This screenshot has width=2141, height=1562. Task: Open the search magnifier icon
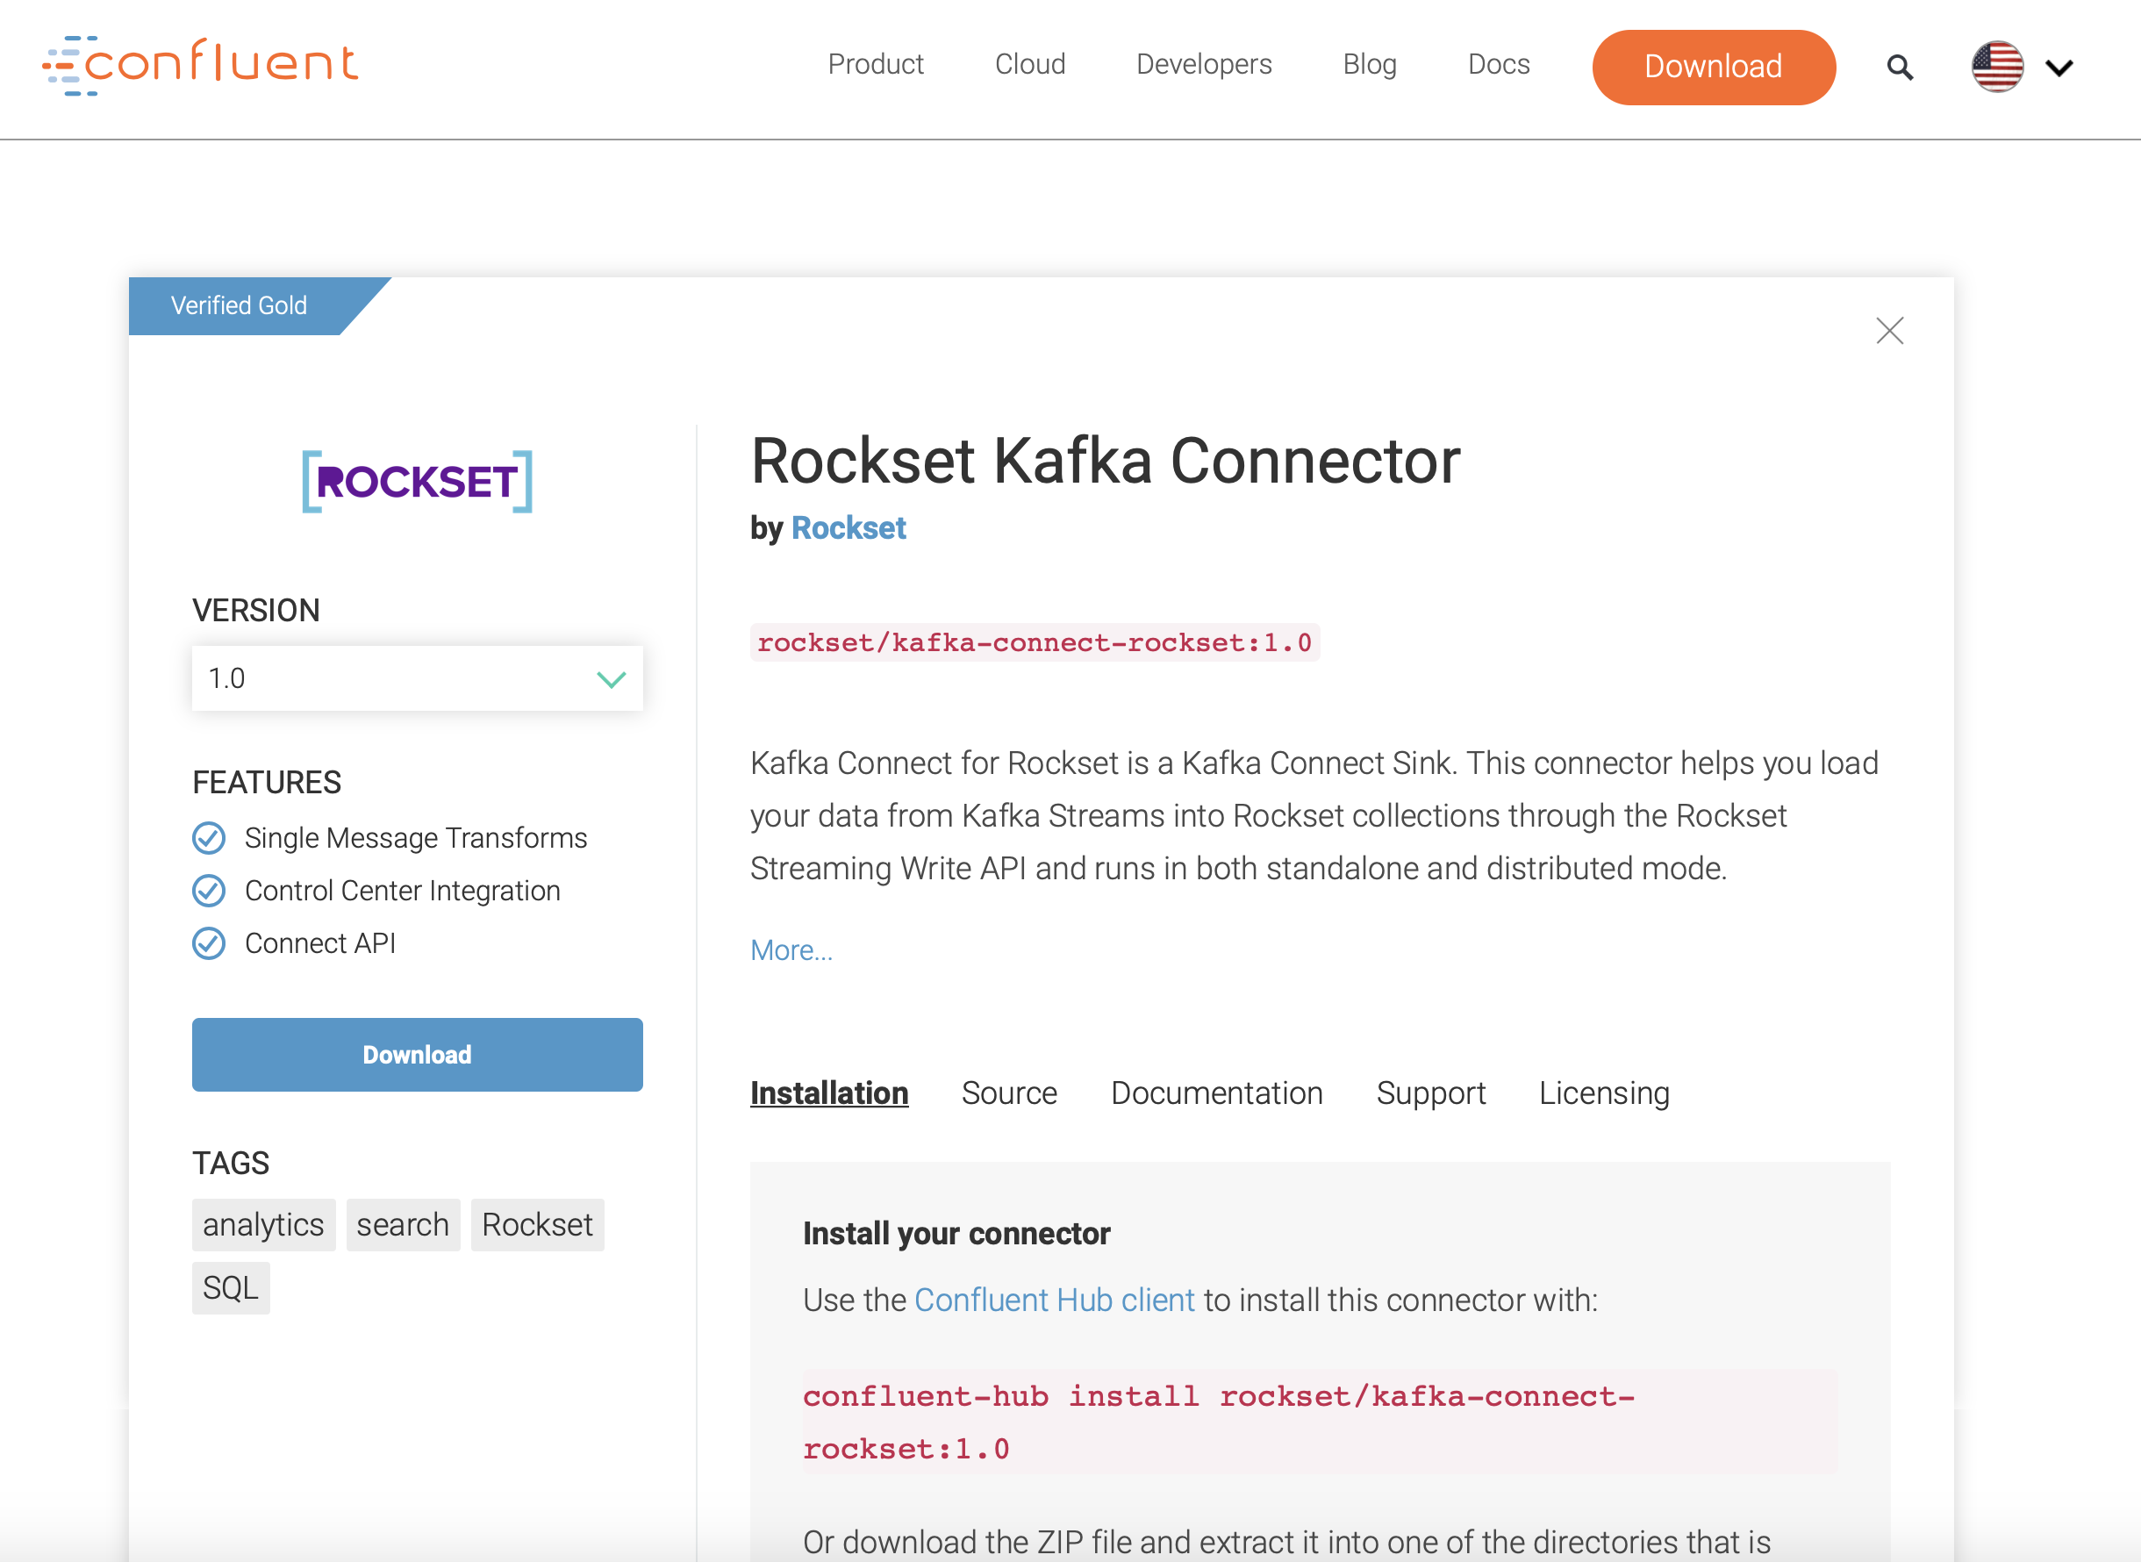pos(1899,68)
